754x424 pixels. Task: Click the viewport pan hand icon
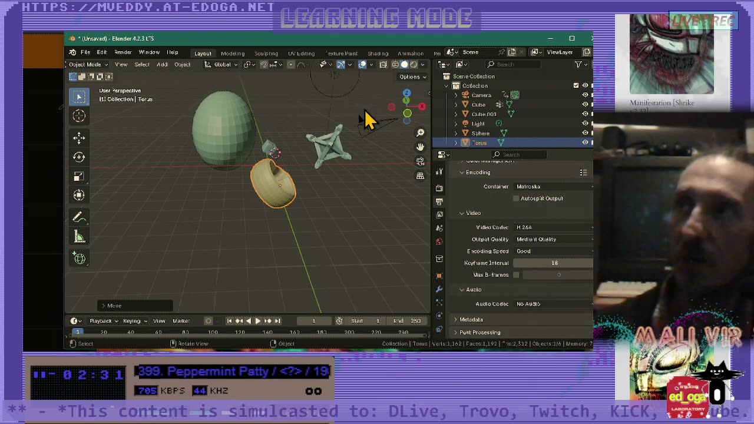coord(420,147)
